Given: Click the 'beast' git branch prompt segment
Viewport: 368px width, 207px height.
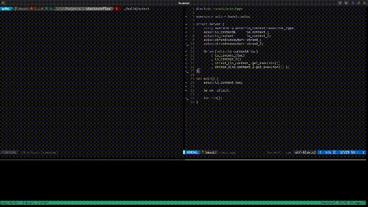Looking at the screenshot, I should 23,9.
